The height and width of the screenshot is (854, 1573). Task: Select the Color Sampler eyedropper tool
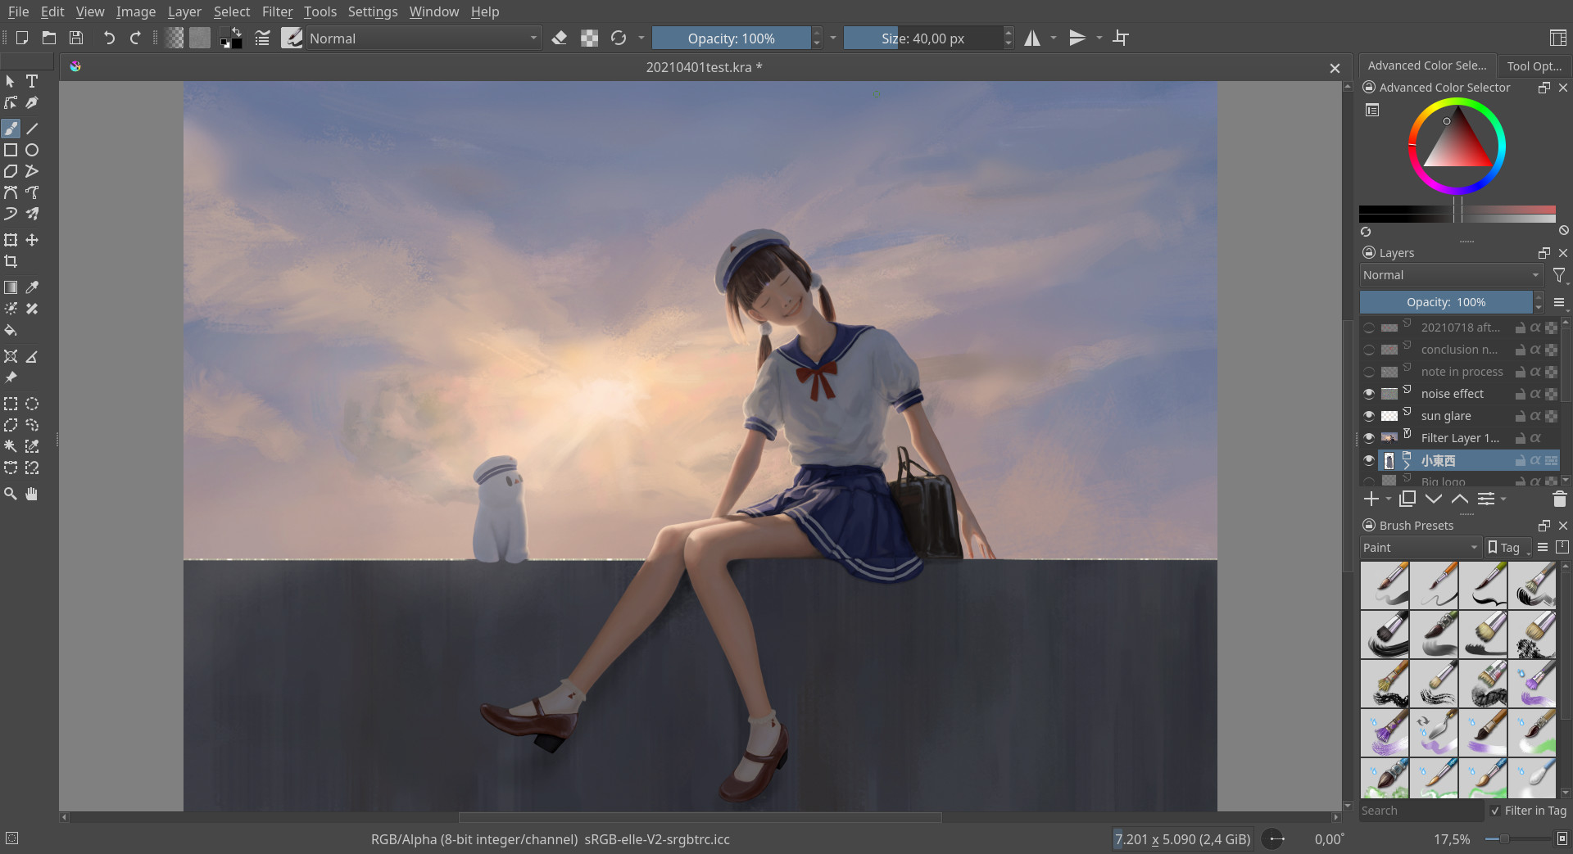point(32,287)
